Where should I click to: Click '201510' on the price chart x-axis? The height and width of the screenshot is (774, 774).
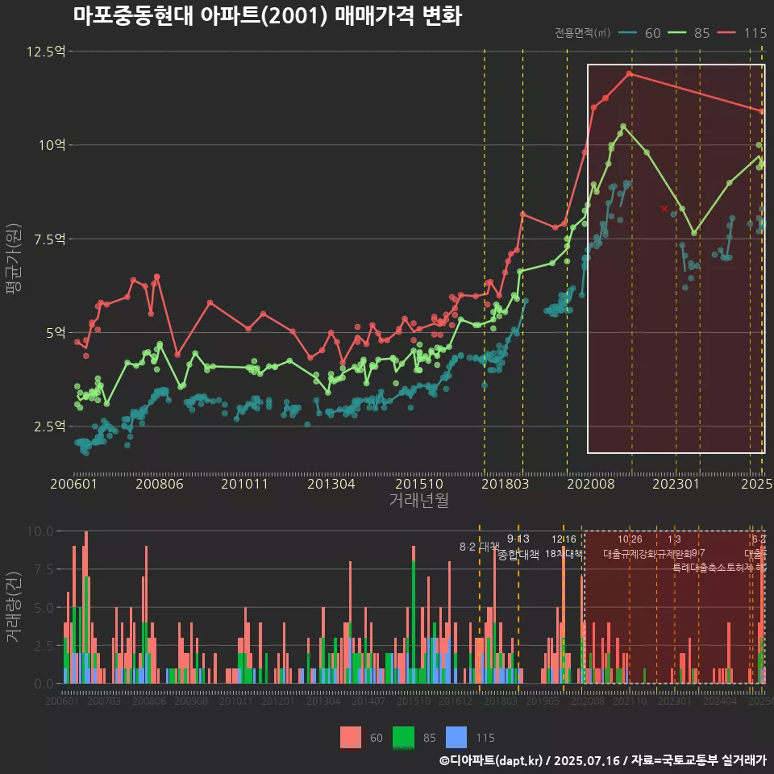(419, 484)
